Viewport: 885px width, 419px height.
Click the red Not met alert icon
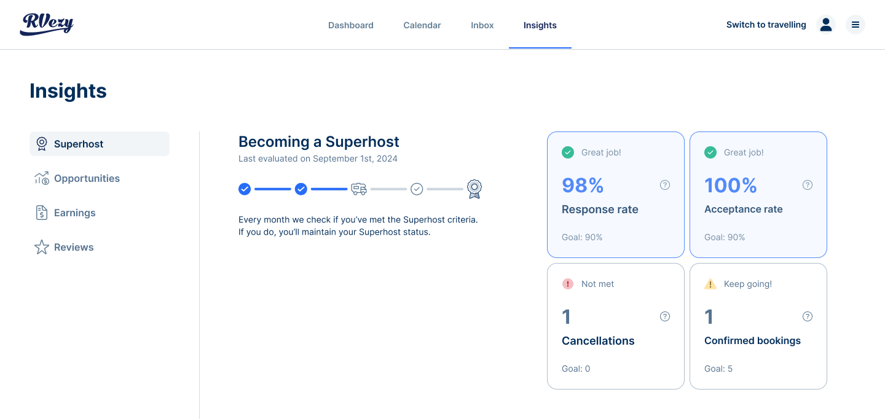point(568,284)
